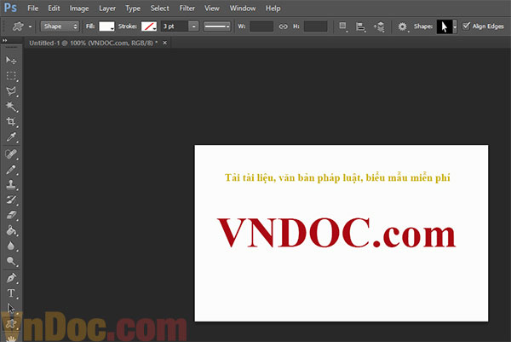Open the Help menu
Screen dimensions: 511x342
tap(273, 9)
